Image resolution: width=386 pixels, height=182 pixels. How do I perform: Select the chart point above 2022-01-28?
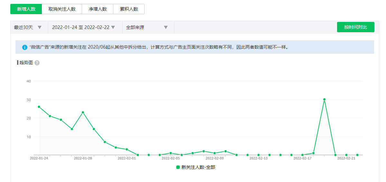(83, 112)
